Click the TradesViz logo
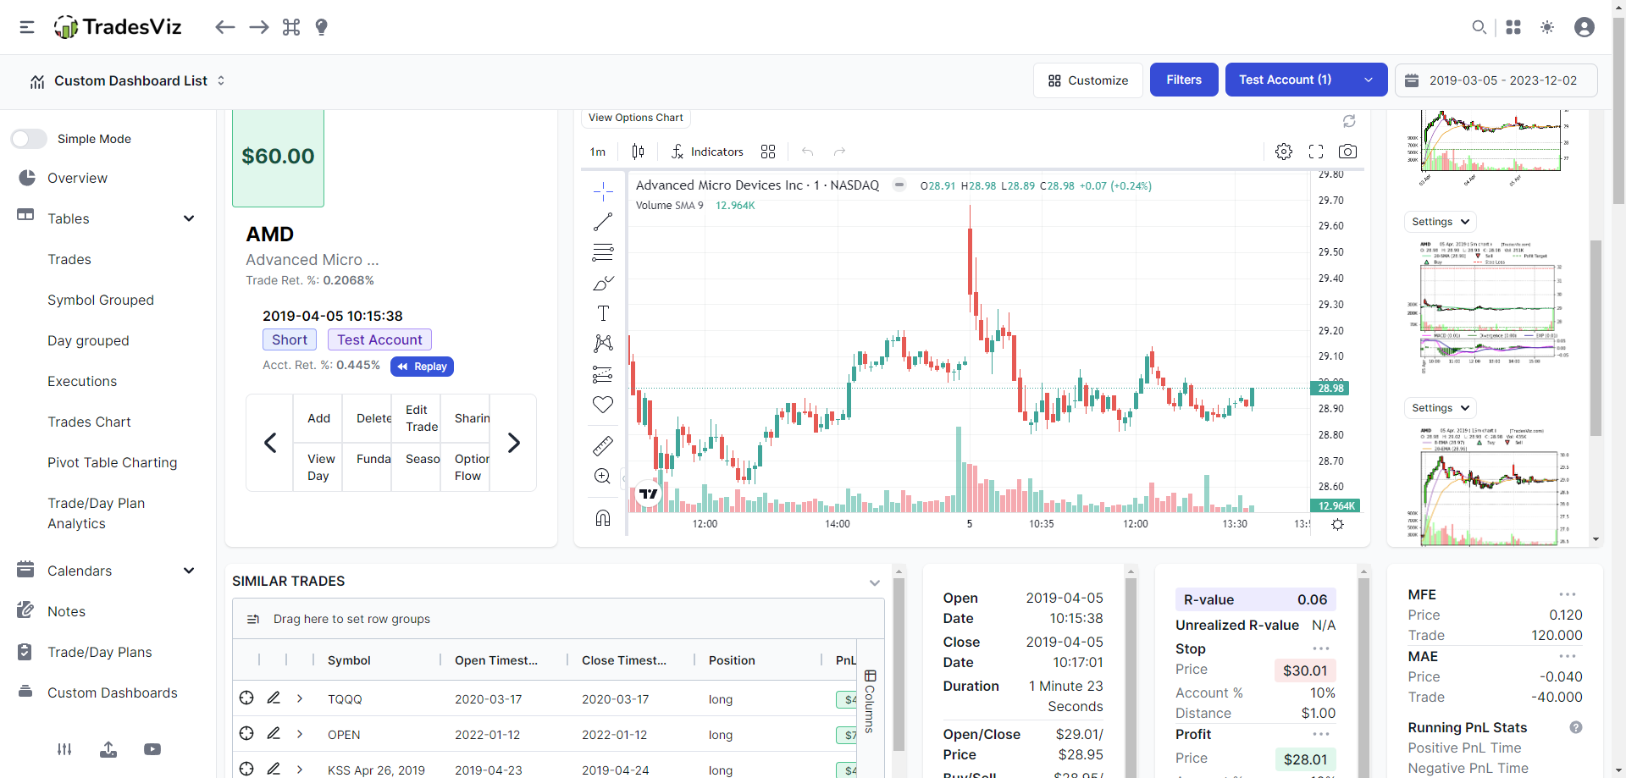The image size is (1626, 778). coord(118,27)
